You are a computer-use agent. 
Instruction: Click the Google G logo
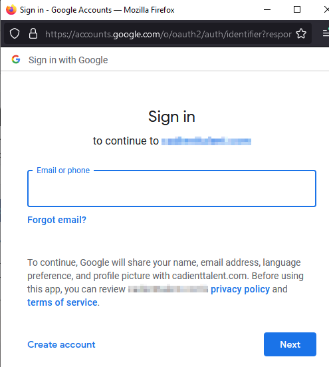[16, 59]
